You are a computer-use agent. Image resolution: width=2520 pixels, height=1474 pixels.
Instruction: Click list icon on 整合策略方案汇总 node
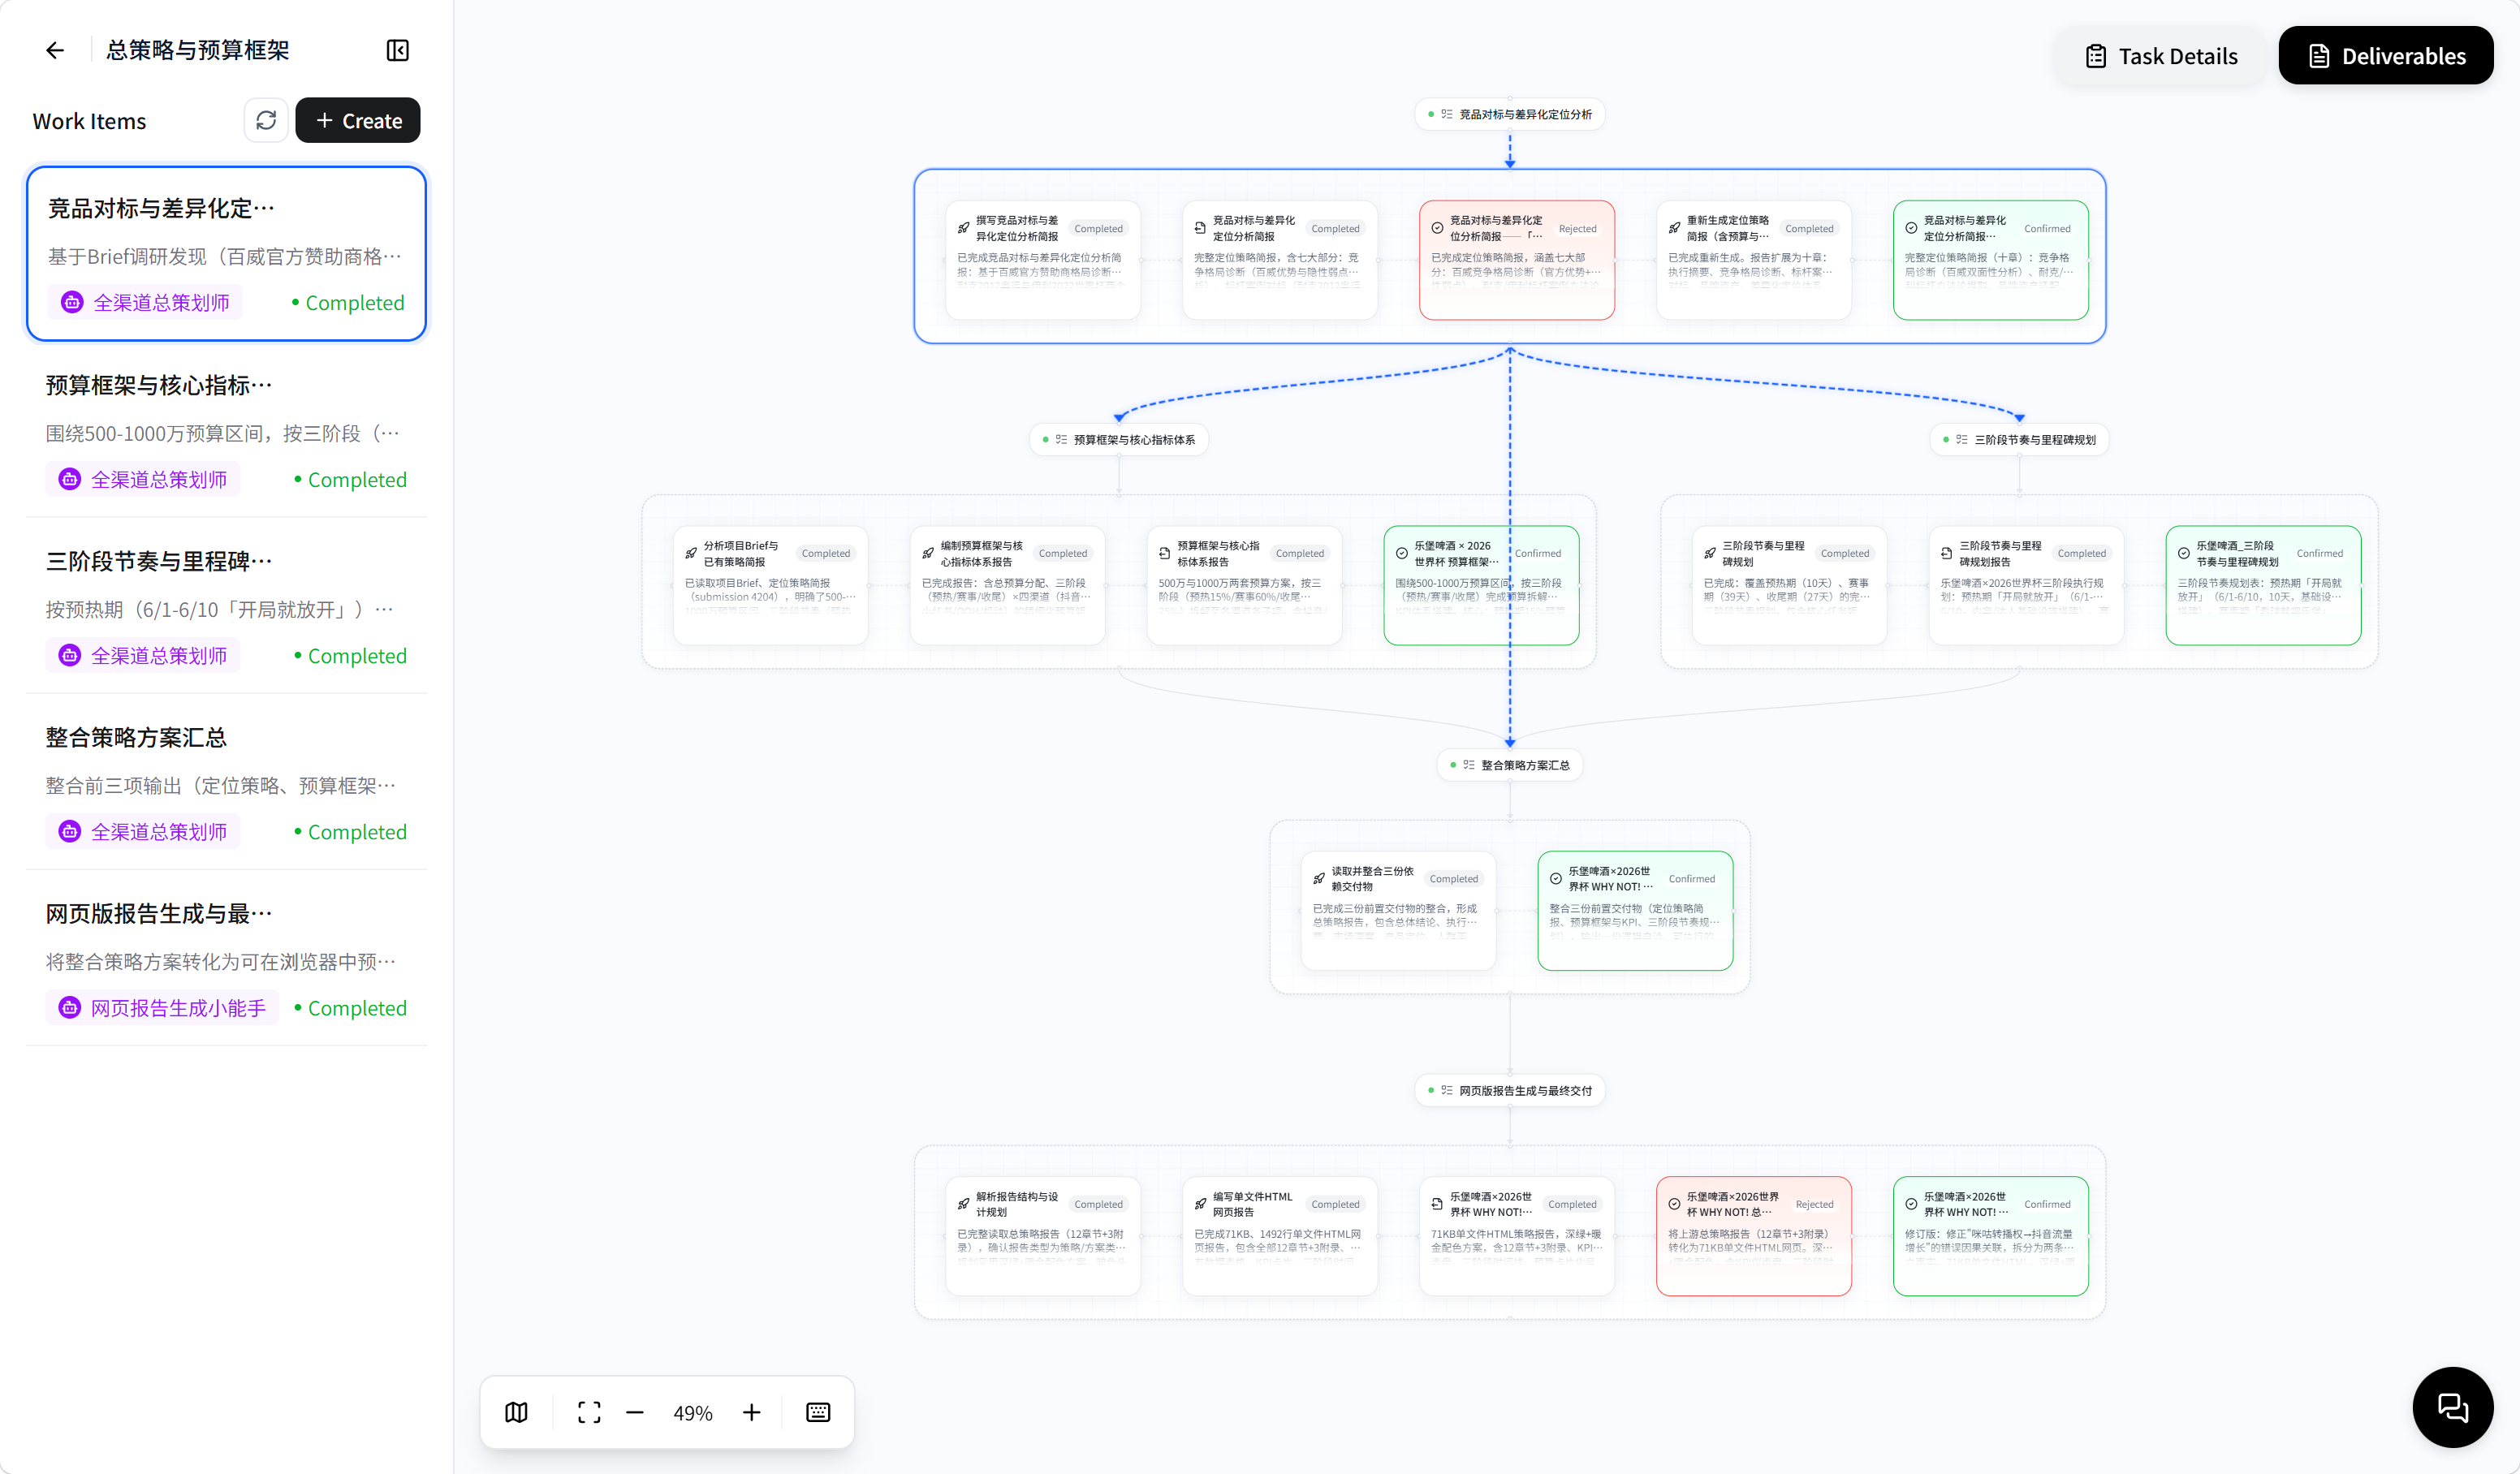1469,765
